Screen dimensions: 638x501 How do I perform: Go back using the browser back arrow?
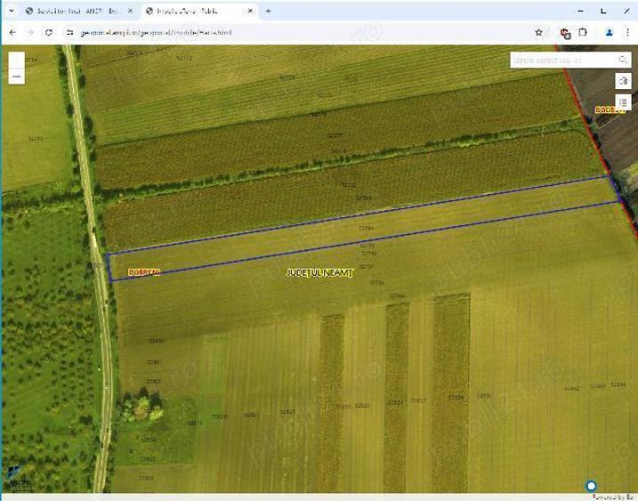click(12, 32)
